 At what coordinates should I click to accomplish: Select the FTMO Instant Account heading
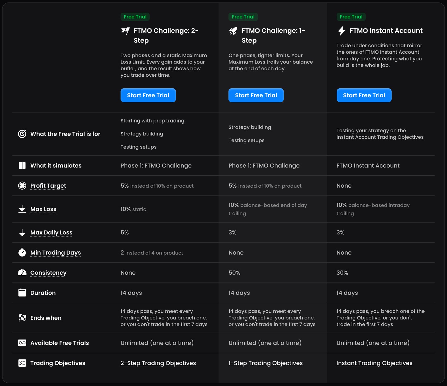(386, 31)
